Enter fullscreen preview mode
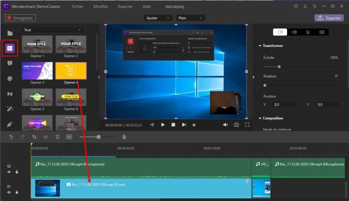This screenshot has width=349, height=201. click(x=247, y=125)
